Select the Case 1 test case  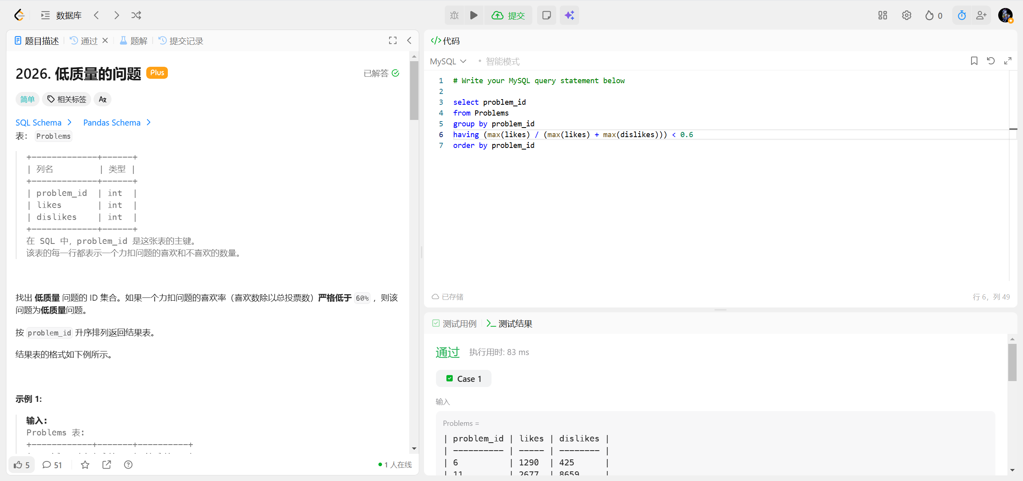coord(464,379)
